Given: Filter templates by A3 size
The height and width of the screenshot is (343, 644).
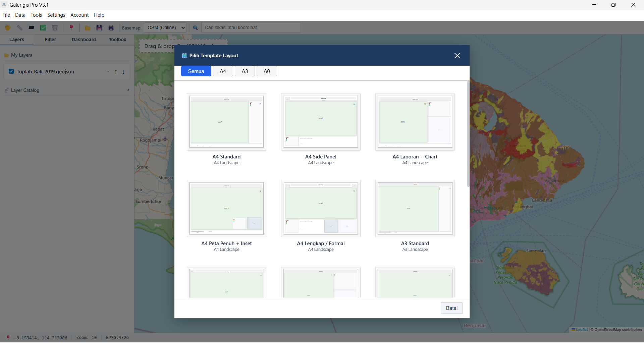Looking at the screenshot, I should (245, 71).
